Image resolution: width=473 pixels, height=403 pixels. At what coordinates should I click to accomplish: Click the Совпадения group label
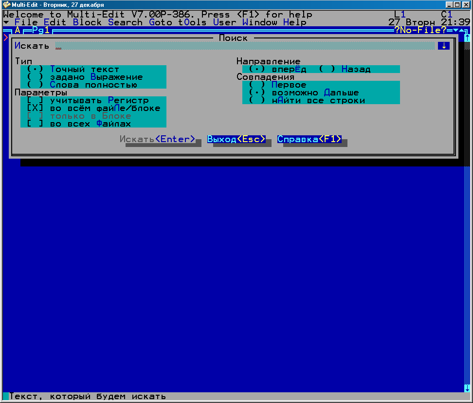click(266, 77)
